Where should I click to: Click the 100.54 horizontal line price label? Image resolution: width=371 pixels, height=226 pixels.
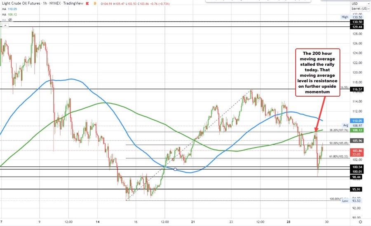(357, 167)
